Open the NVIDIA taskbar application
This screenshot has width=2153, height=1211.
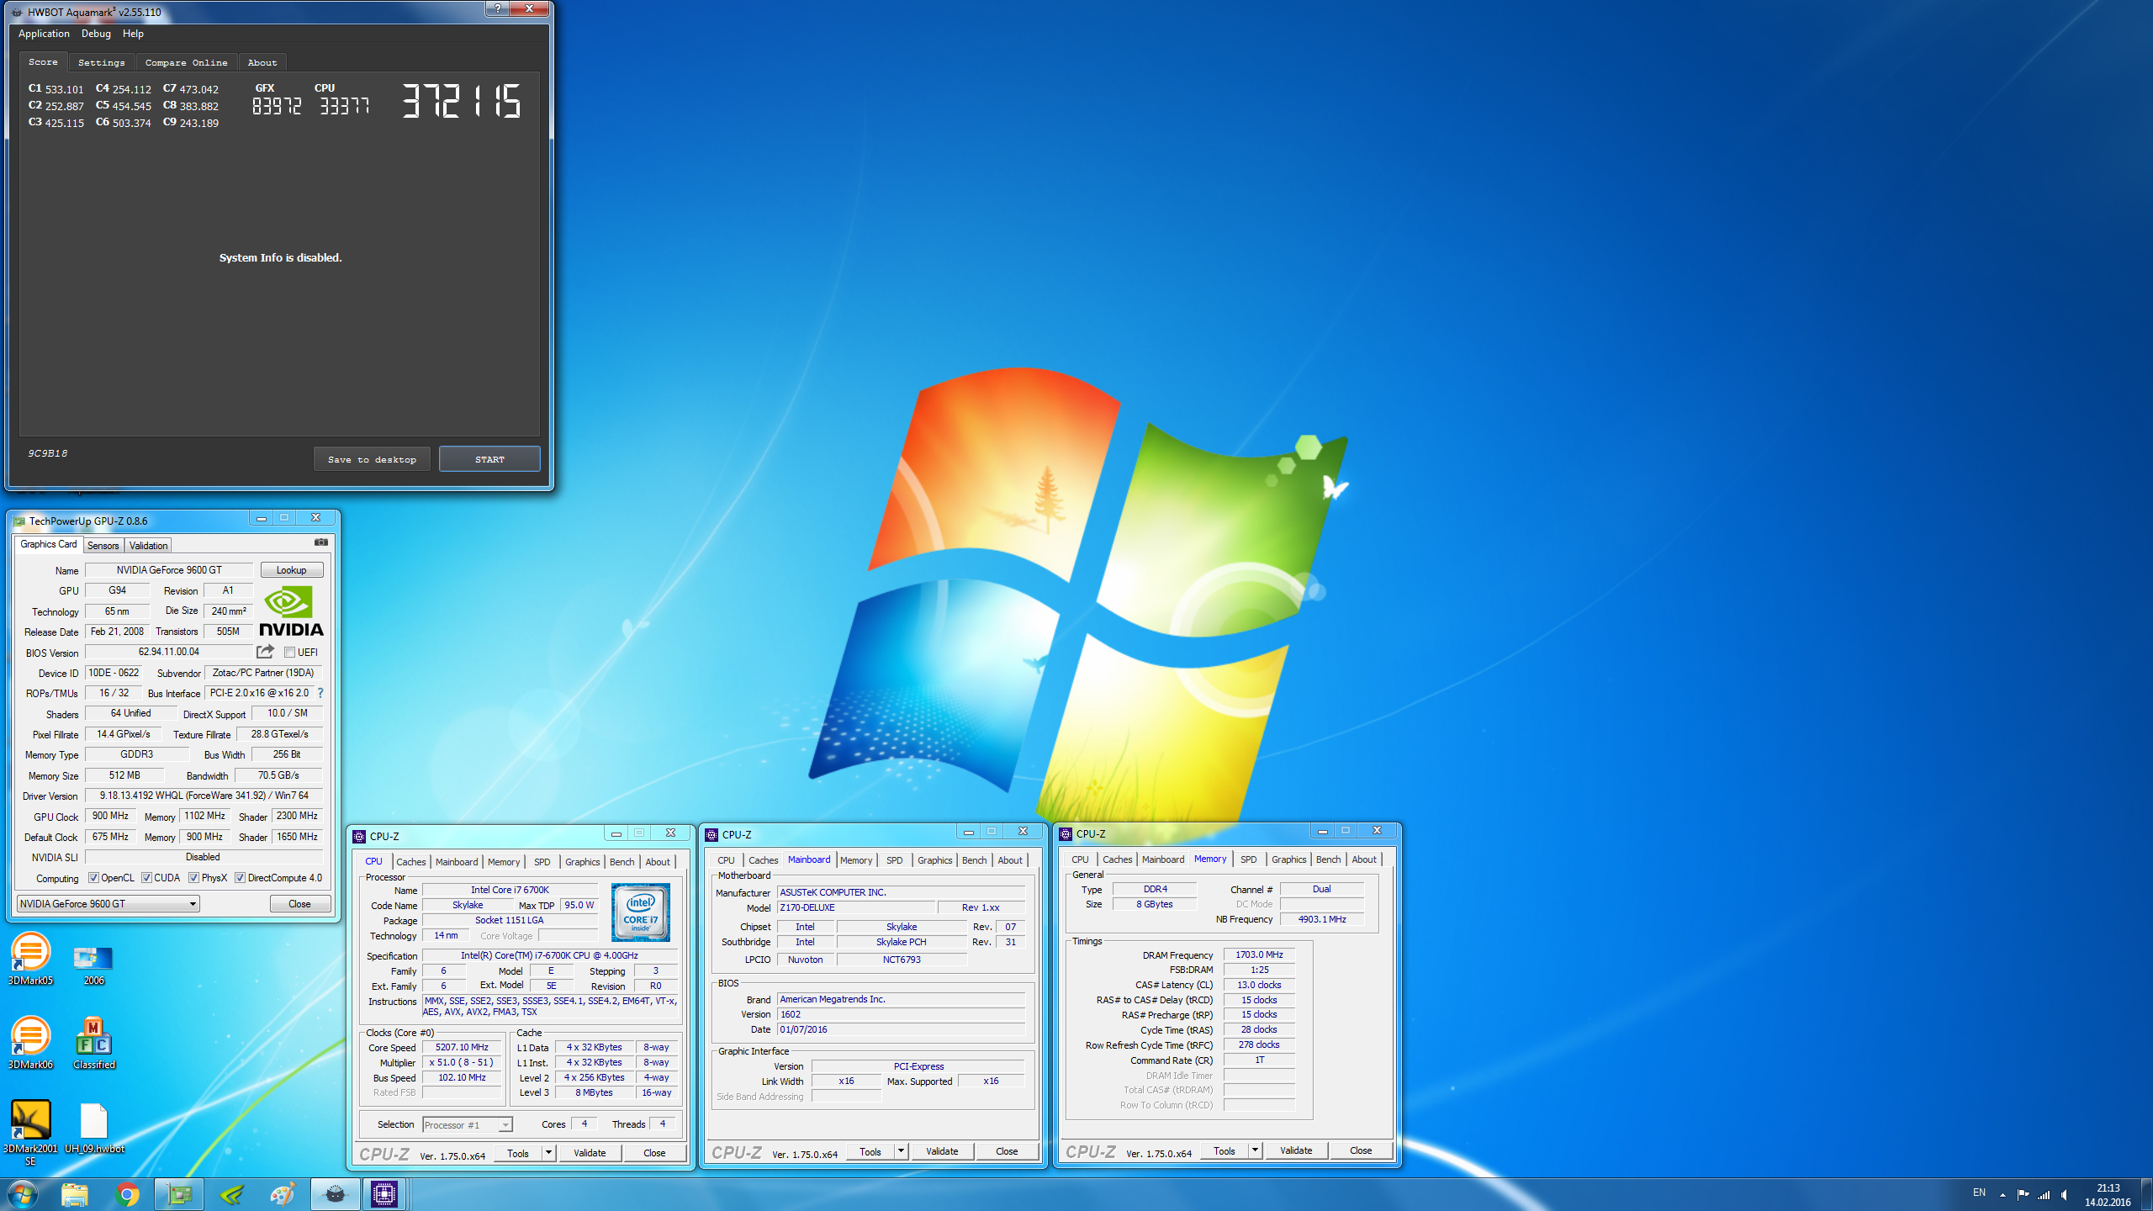231,1194
